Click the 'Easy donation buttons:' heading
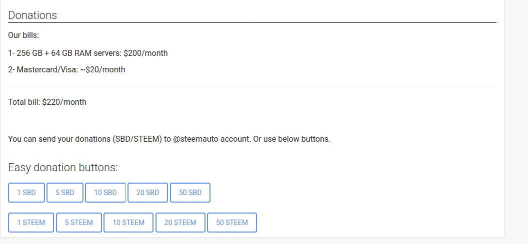Viewport: 528px width, 244px height. [63, 167]
